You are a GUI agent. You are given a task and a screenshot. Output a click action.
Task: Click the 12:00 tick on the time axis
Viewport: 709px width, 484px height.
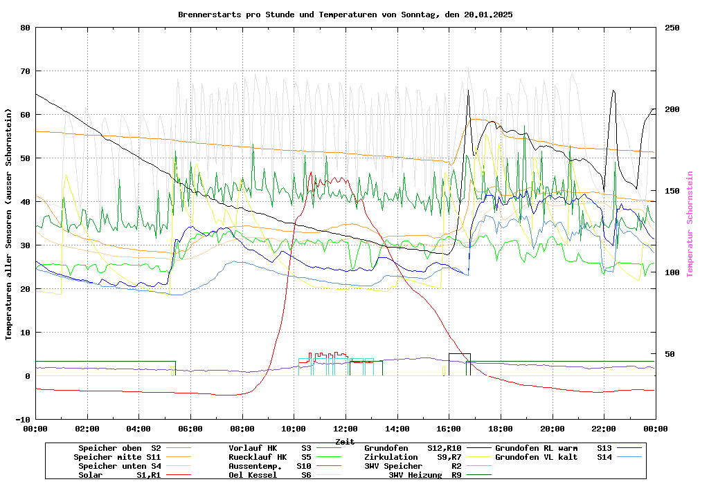point(345,429)
